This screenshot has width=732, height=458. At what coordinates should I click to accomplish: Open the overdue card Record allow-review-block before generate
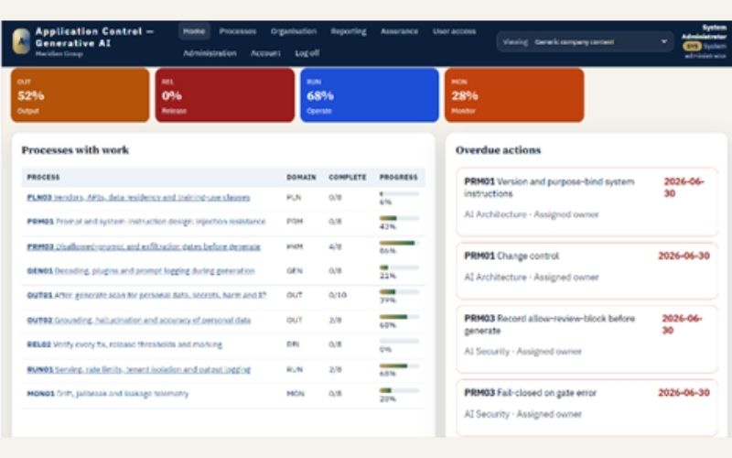[587, 339]
